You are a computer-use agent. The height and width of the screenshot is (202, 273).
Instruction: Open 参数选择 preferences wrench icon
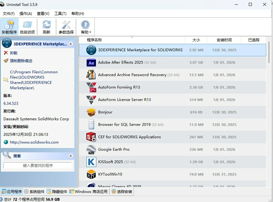tap(66, 25)
